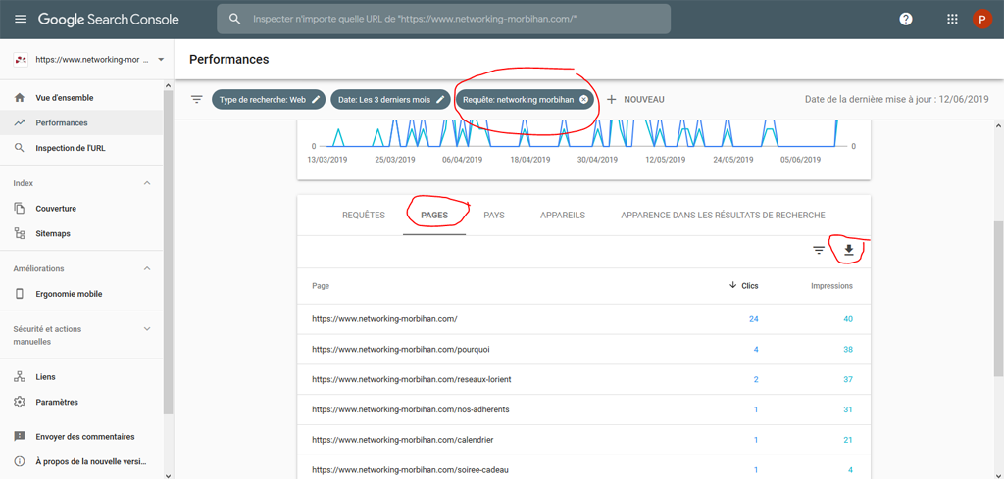Click the trend icon beside Performances
1004x479 pixels.
(20, 122)
